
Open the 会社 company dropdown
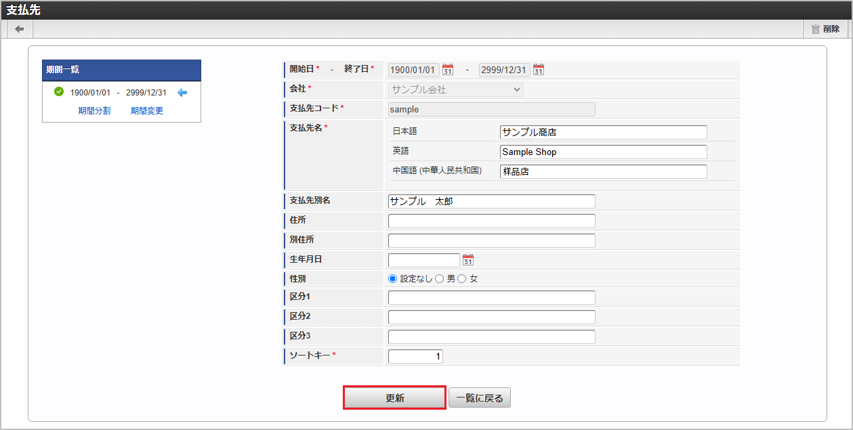[x=455, y=89]
